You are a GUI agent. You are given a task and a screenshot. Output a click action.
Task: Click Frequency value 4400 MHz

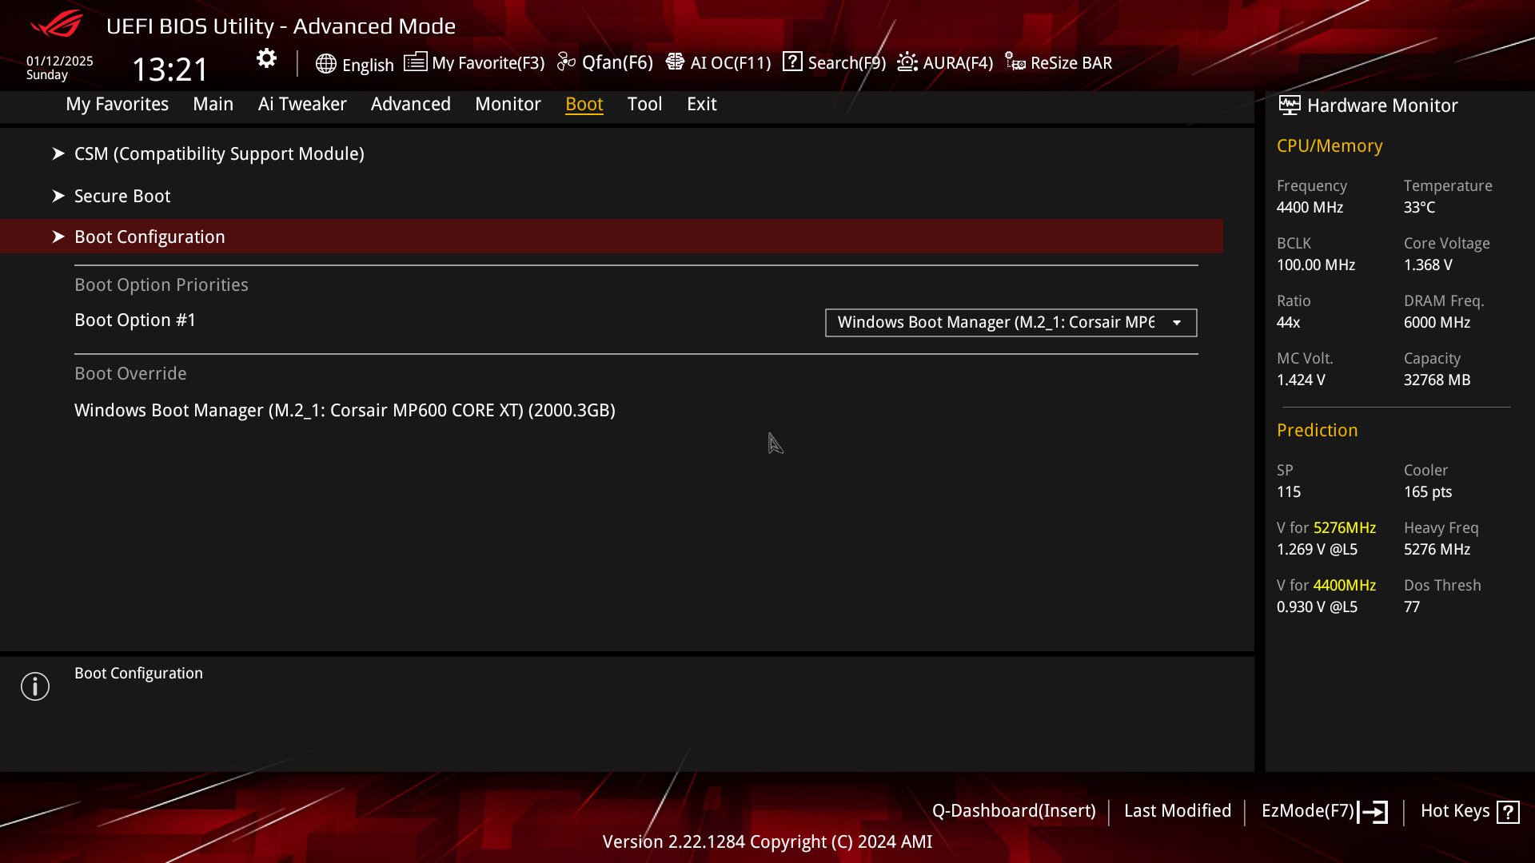coord(1310,208)
